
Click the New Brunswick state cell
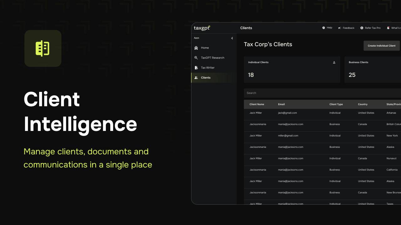coord(394,192)
